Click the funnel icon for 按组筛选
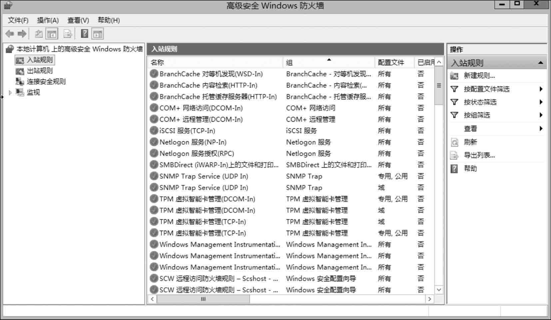The height and width of the screenshot is (320, 551). point(454,115)
